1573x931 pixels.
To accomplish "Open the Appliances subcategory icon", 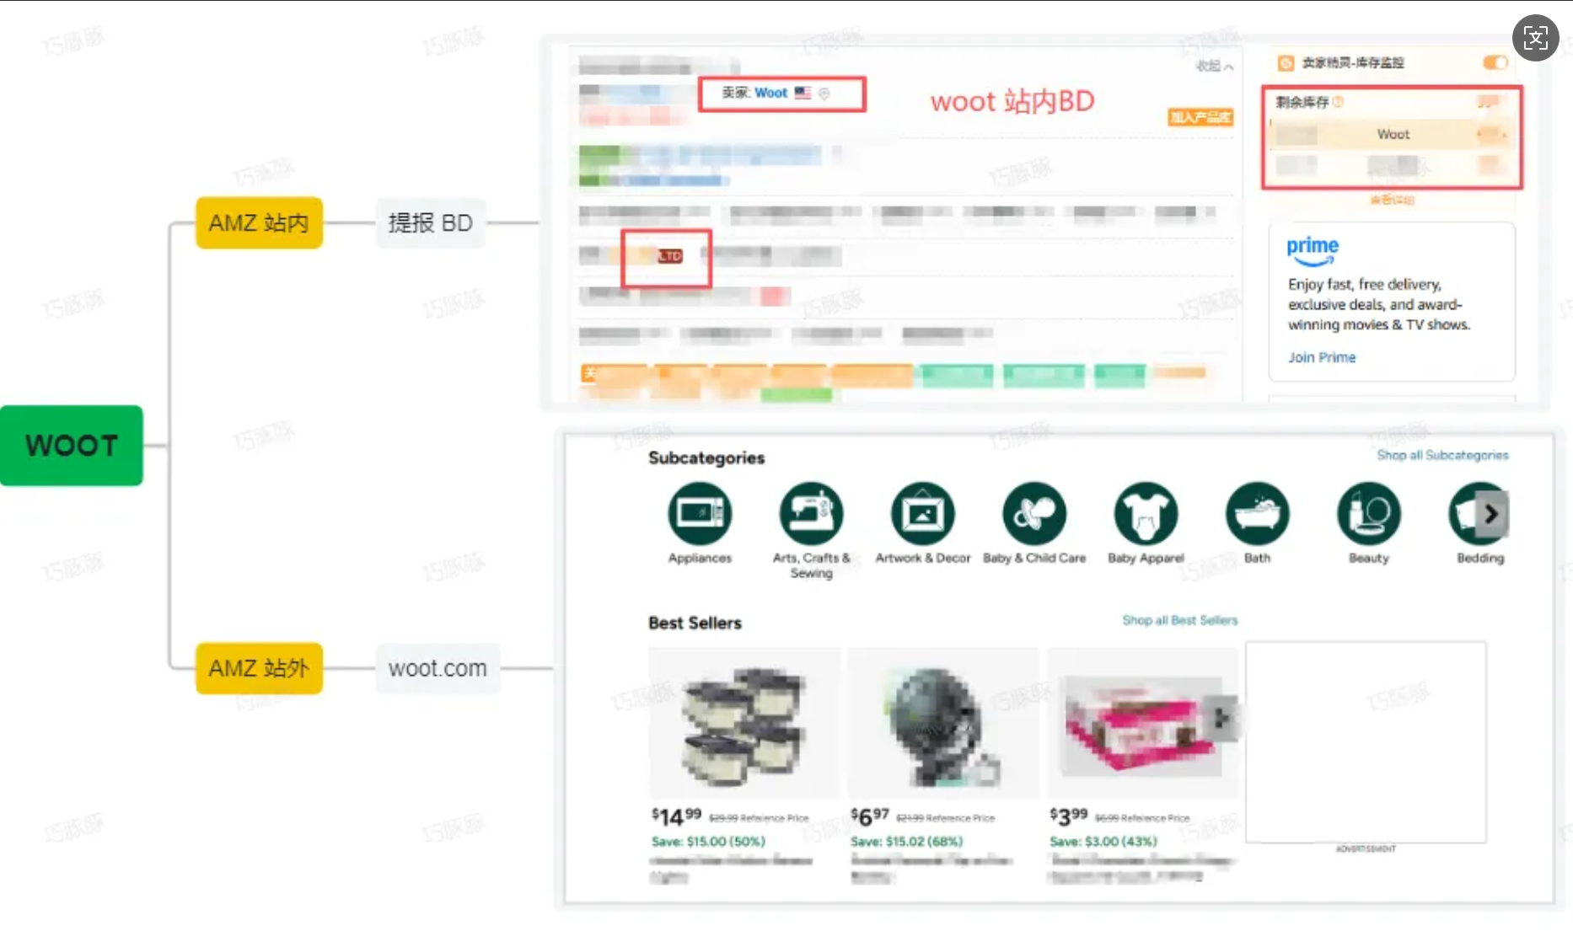I will 700,513.
